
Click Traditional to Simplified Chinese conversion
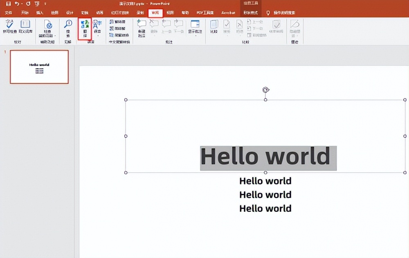click(118, 22)
